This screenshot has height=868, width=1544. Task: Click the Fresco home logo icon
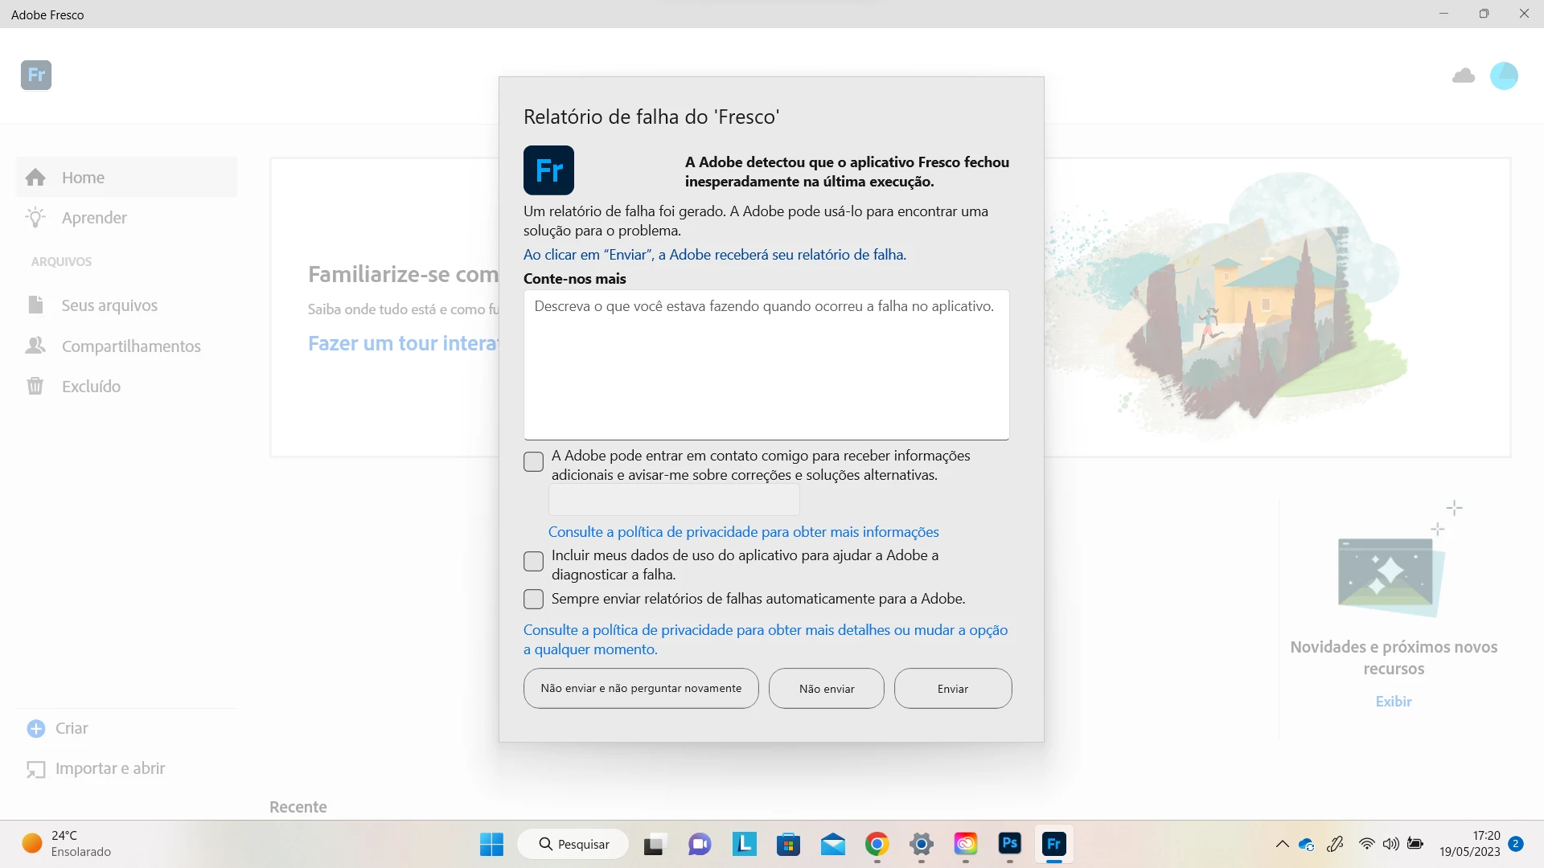point(36,76)
